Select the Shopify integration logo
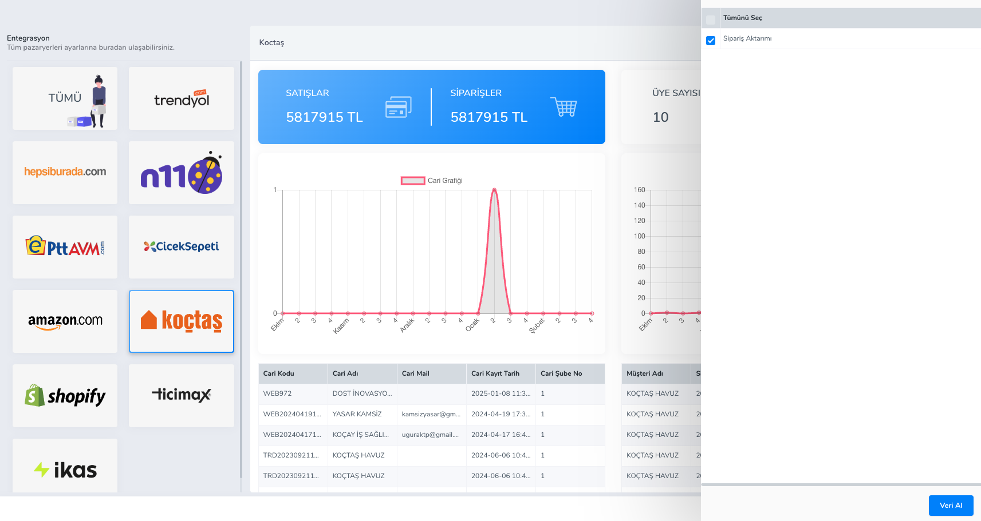The height and width of the screenshot is (521, 981). tap(65, 396)
